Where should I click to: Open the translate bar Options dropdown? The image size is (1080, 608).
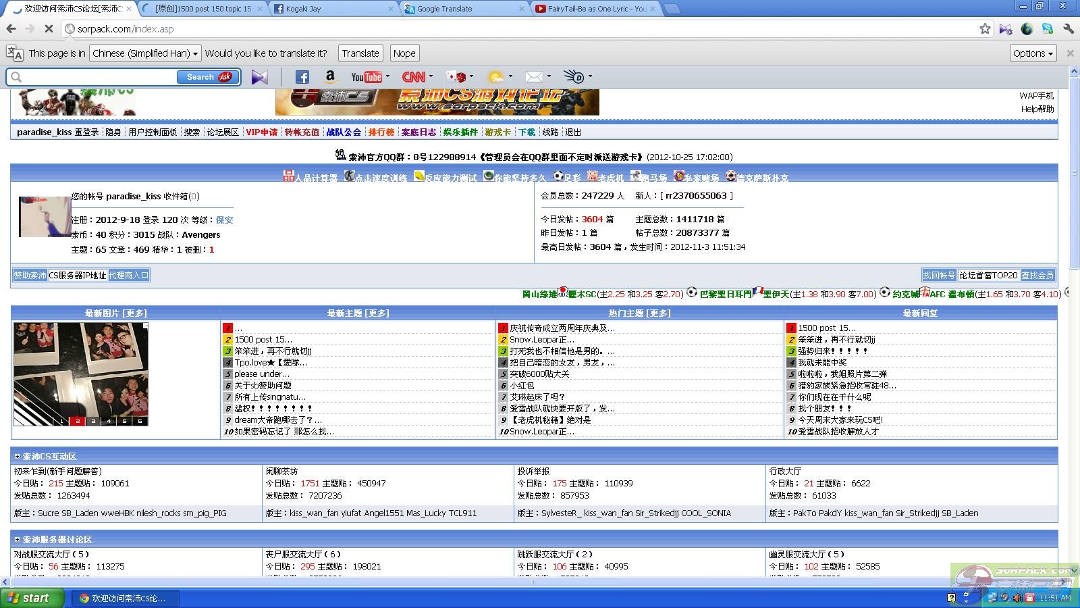click(1033, 53)
